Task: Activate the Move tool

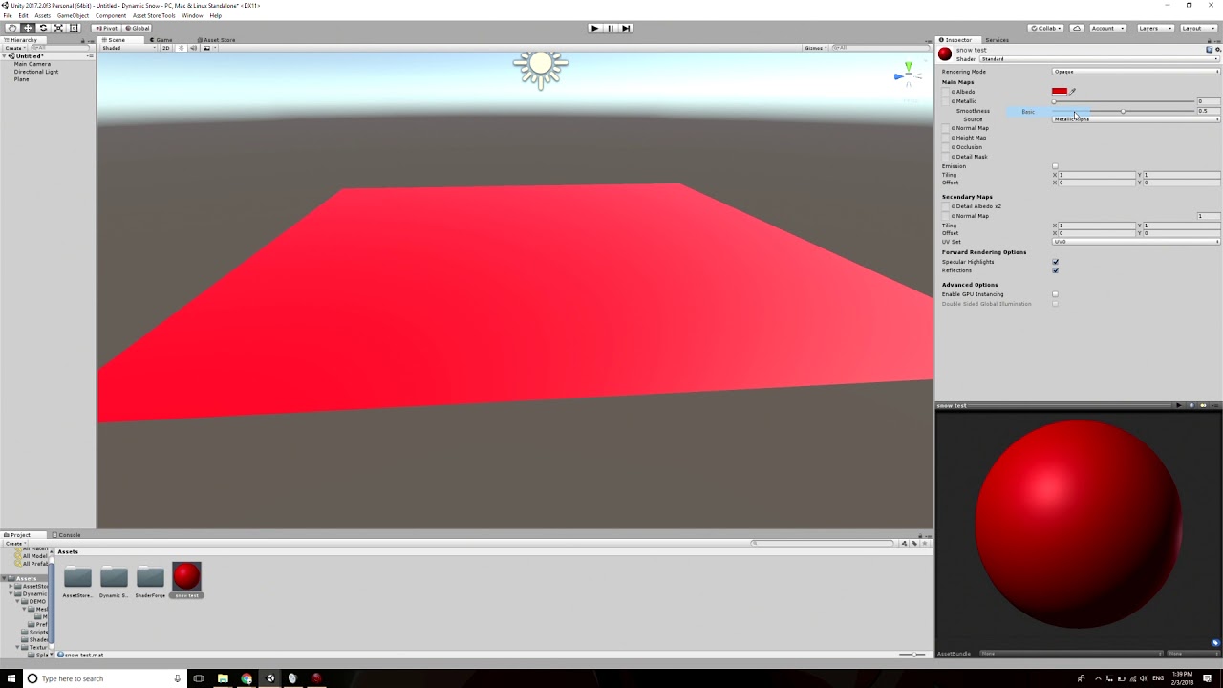Action: pos(29,28)
